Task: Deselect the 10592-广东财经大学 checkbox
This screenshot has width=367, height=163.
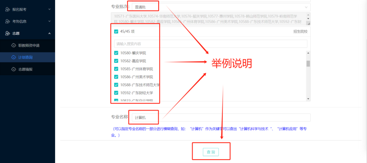Action: pyautogui.click(x=116, y=93)
